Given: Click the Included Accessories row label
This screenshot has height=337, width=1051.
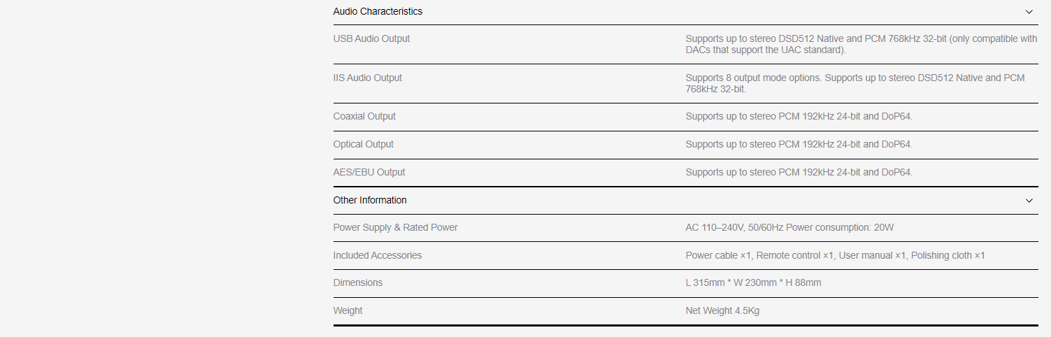Looking at the screenshot, I should 377,255.
